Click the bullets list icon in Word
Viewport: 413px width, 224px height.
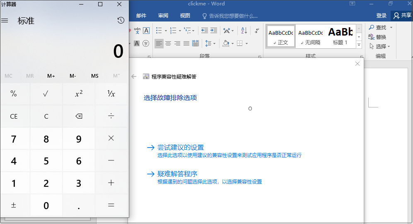[x=159, y=31]
